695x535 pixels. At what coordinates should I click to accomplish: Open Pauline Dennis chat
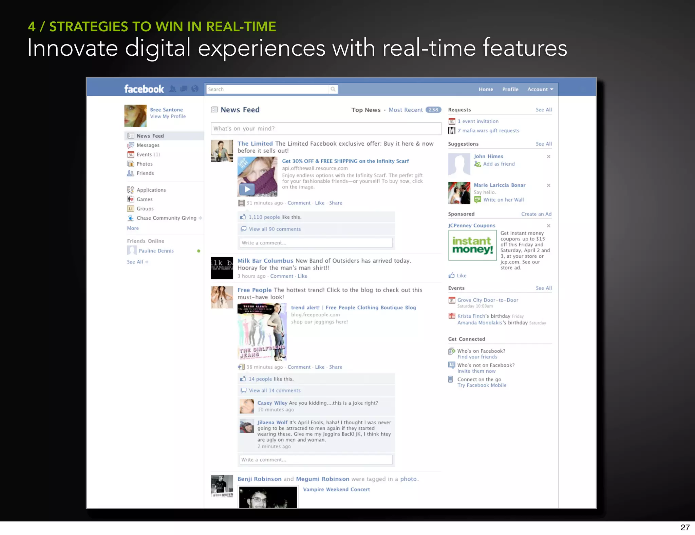[x=156, y=251]
